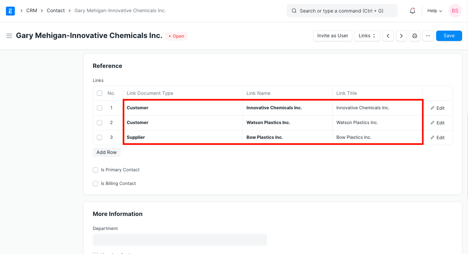Open the ellipsis menu next to Save
Image resolution: width=468 pixels, height=254 pixels.
(x=428, y=36)
